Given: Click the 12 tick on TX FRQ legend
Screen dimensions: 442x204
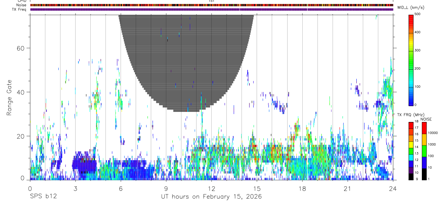Looking at the screenshot, I should (x=416, y=160).
